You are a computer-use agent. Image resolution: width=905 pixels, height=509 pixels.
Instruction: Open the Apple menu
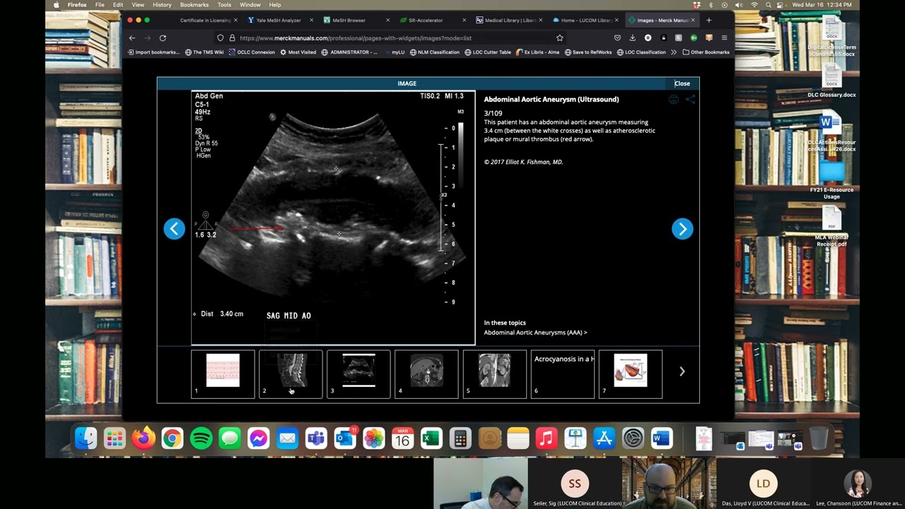point(57,5)
